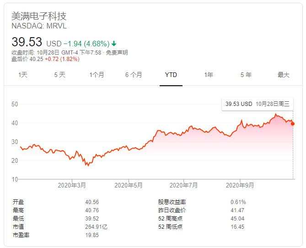Click the 2020年5月 axis label
The width and height of the screenshot is (306, 248).
pyautogui.click(x=129, y=185)
